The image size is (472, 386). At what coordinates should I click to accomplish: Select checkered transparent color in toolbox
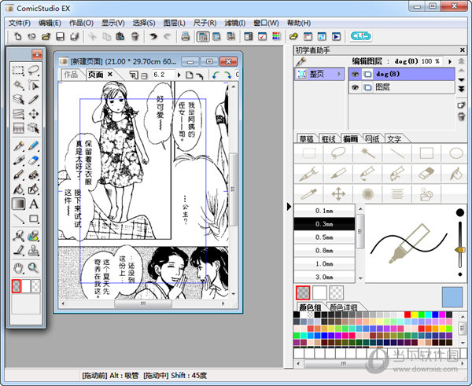pos(35,286)
